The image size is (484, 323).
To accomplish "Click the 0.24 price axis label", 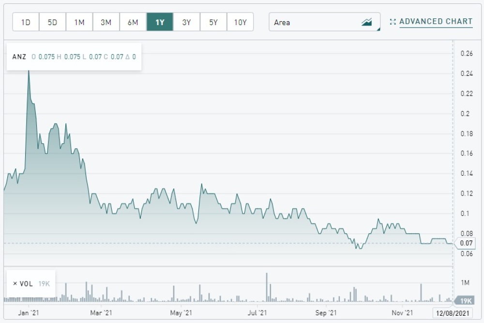I will (467, 73).
